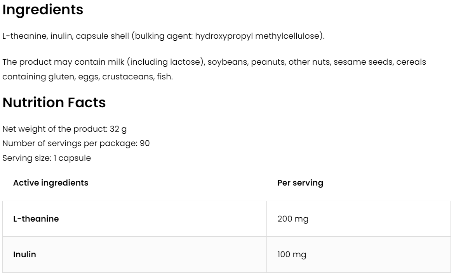Click the 'Serving size: 1 capsule' line

[47, 158]
